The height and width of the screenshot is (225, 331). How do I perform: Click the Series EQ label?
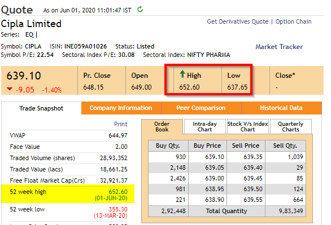click(29, 34)
